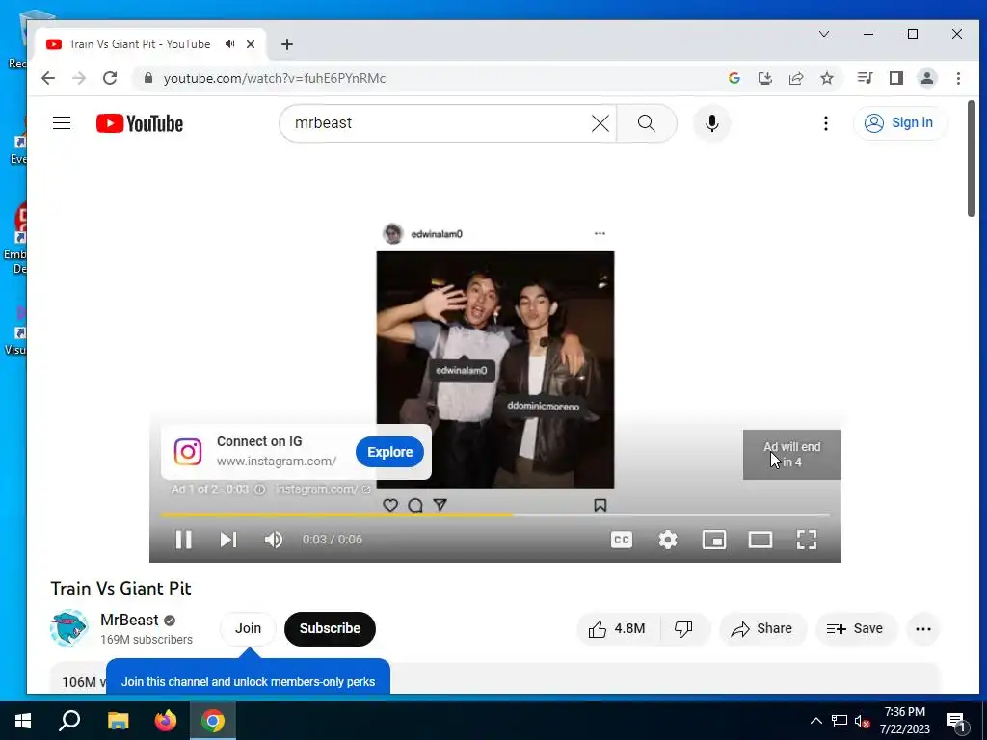Toggle theater mode view
Image resolution: width=987 pixels, height=740 pixels.
tap(760, 540)
